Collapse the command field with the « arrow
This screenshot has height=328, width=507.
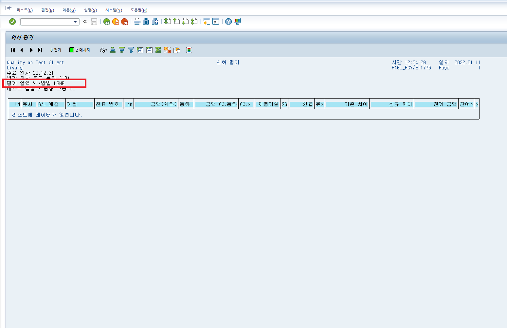click(x=85, y=22)
